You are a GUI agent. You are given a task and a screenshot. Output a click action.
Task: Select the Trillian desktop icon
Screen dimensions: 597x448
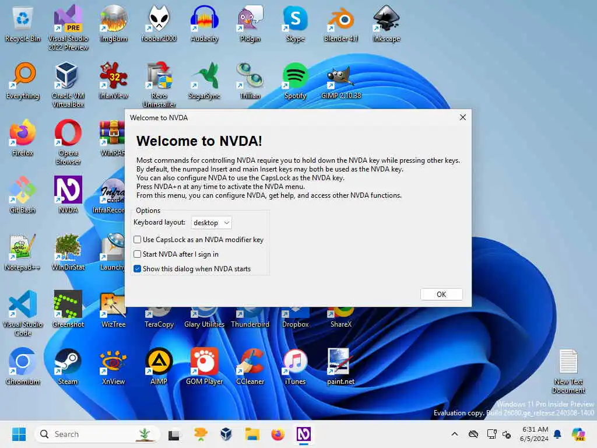(x=250, y=82)
